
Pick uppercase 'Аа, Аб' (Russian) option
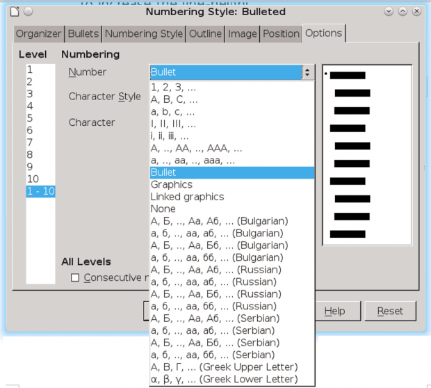232,270
